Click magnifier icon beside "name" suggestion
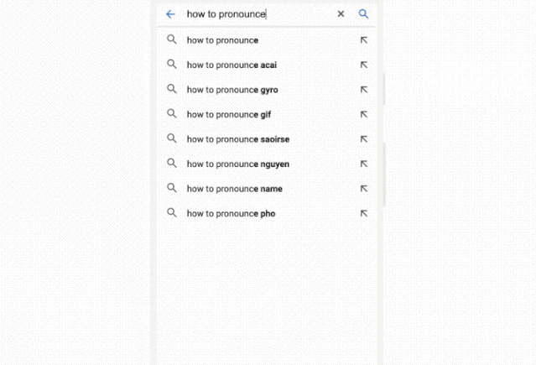536x365 pixels. [172, 189]
